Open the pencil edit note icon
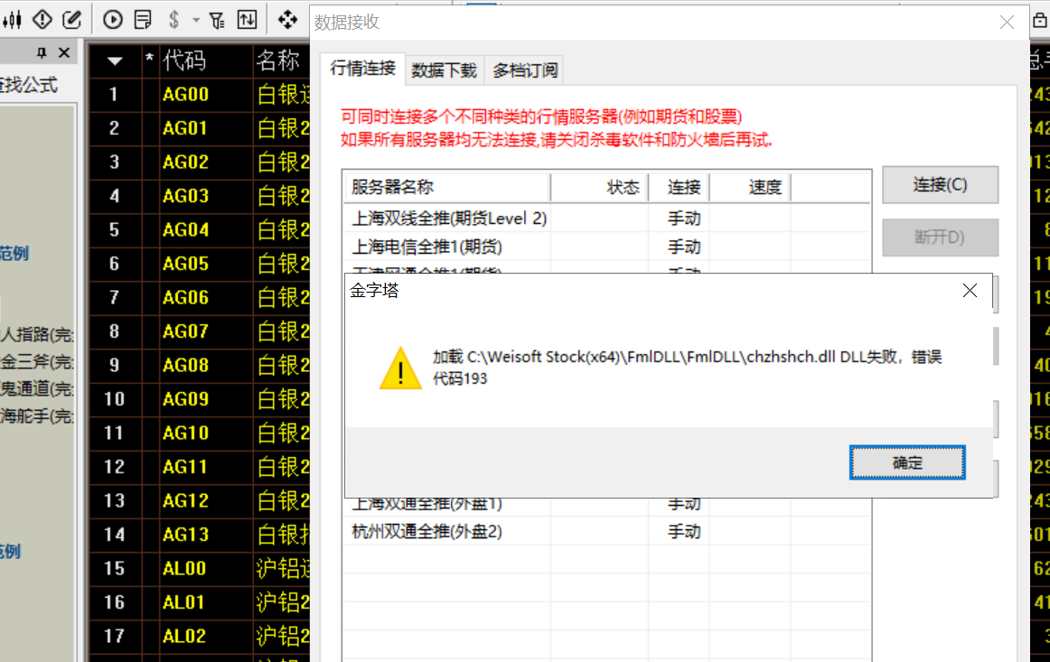The width and height of the screenshot is (1050, 662). [71, 19]
